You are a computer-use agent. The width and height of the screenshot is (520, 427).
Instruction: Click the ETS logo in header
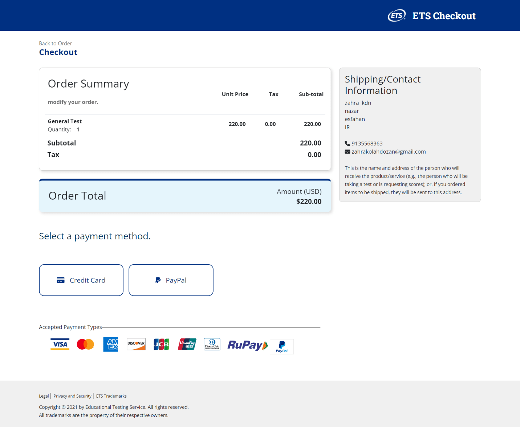(397, 16)
